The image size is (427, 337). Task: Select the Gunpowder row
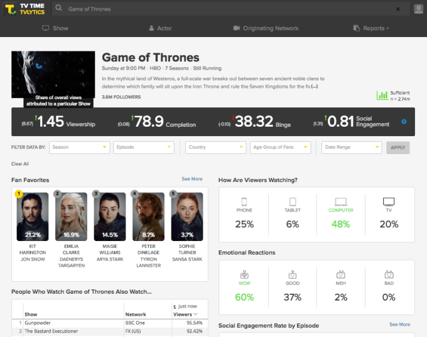[110, 323]
